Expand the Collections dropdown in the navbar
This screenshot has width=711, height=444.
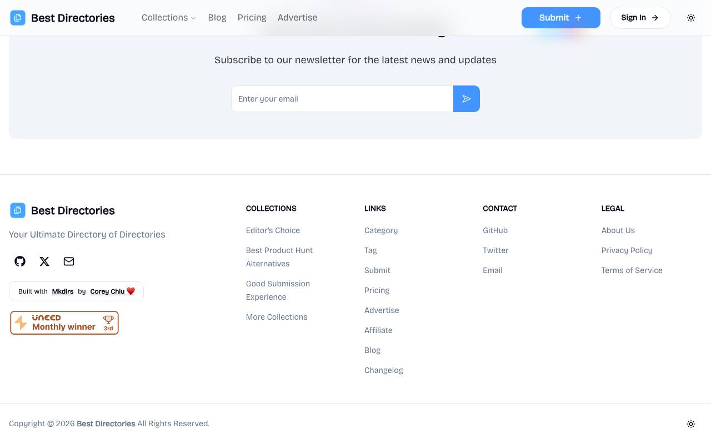(169, 18)
